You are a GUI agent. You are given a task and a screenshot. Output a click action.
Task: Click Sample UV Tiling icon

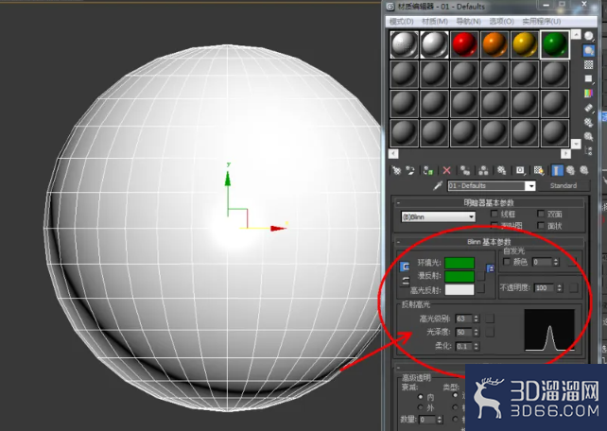[589, 79]
